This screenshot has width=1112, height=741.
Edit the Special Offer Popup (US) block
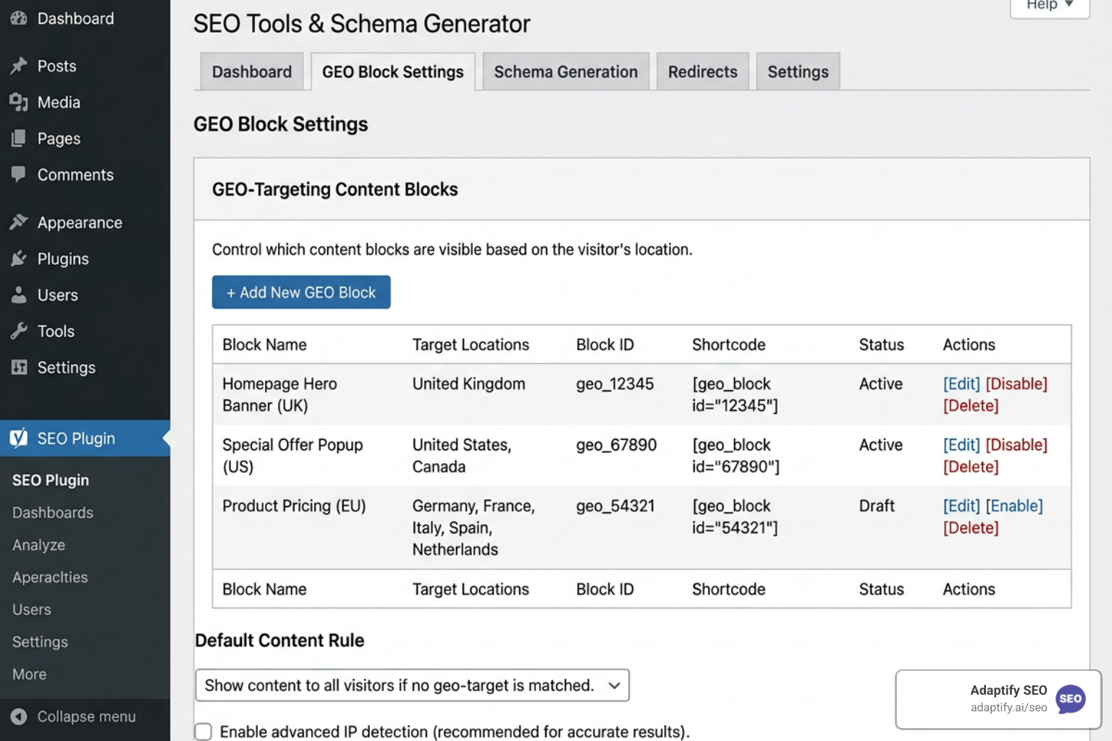(961, 444)
